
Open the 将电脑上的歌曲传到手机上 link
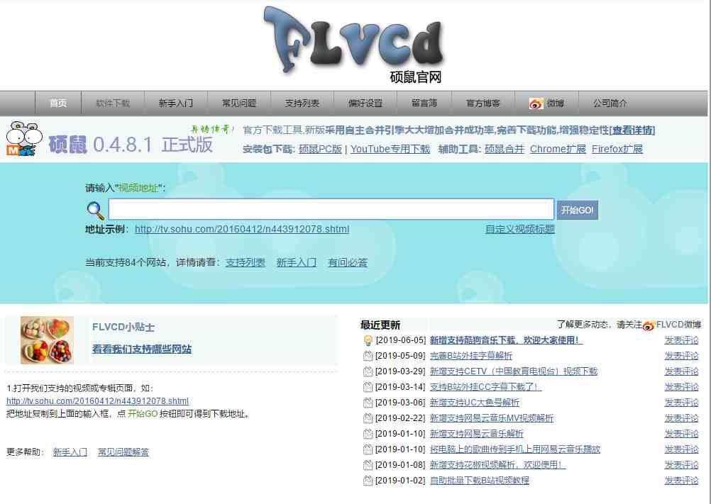(515, 449)
